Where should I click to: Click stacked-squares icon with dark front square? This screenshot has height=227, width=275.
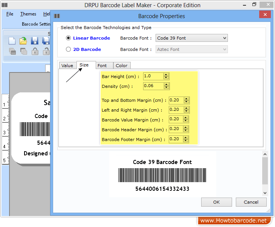point(12,51)
